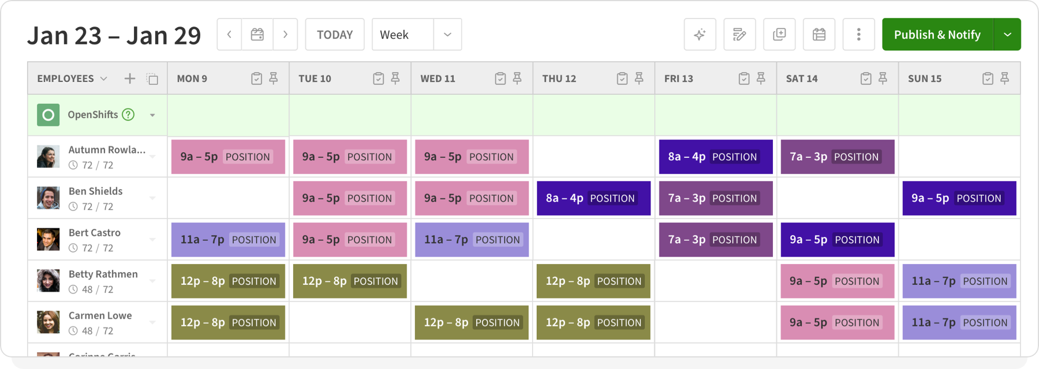Expand the Publish & Notify arrow menu
Viewport: 1039px width, 369px height.
point(1007,35)
